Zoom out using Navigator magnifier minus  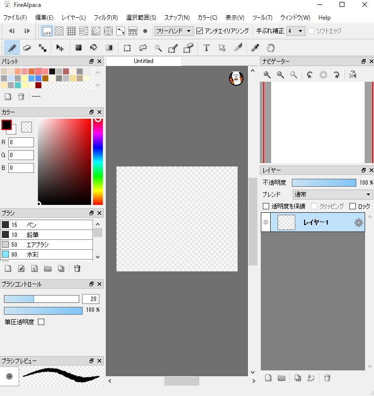[280, 75]
